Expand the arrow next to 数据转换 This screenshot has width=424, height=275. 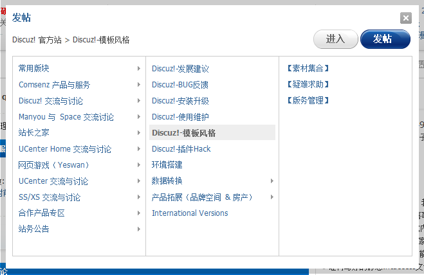coord(272,181)
